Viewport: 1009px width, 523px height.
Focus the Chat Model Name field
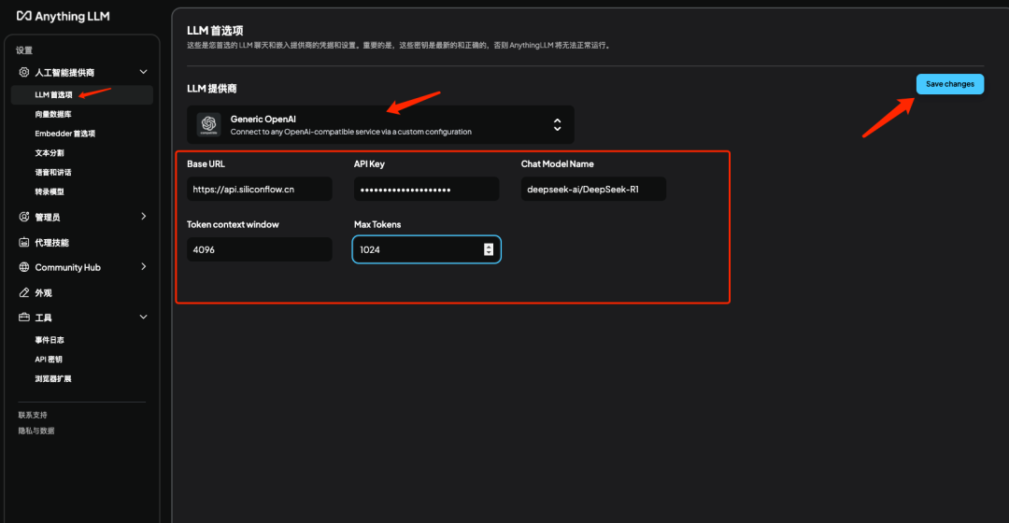click(x=593, y=190)
